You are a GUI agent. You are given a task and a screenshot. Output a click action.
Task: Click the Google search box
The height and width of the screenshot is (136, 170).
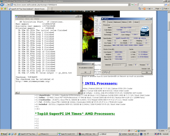click(151, 5)
